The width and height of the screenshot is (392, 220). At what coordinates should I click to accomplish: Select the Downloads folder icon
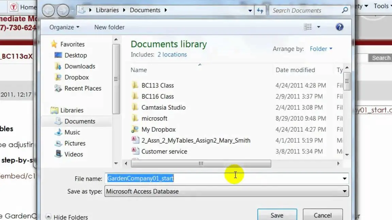pos(58,66)
